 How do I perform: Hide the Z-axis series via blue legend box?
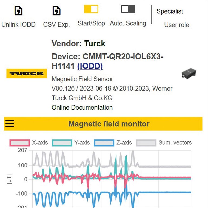tap(104, 143)
